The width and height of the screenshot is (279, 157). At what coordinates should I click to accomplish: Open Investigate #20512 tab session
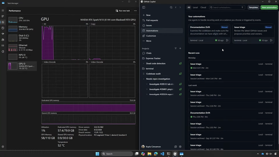[x=162, y=84]
